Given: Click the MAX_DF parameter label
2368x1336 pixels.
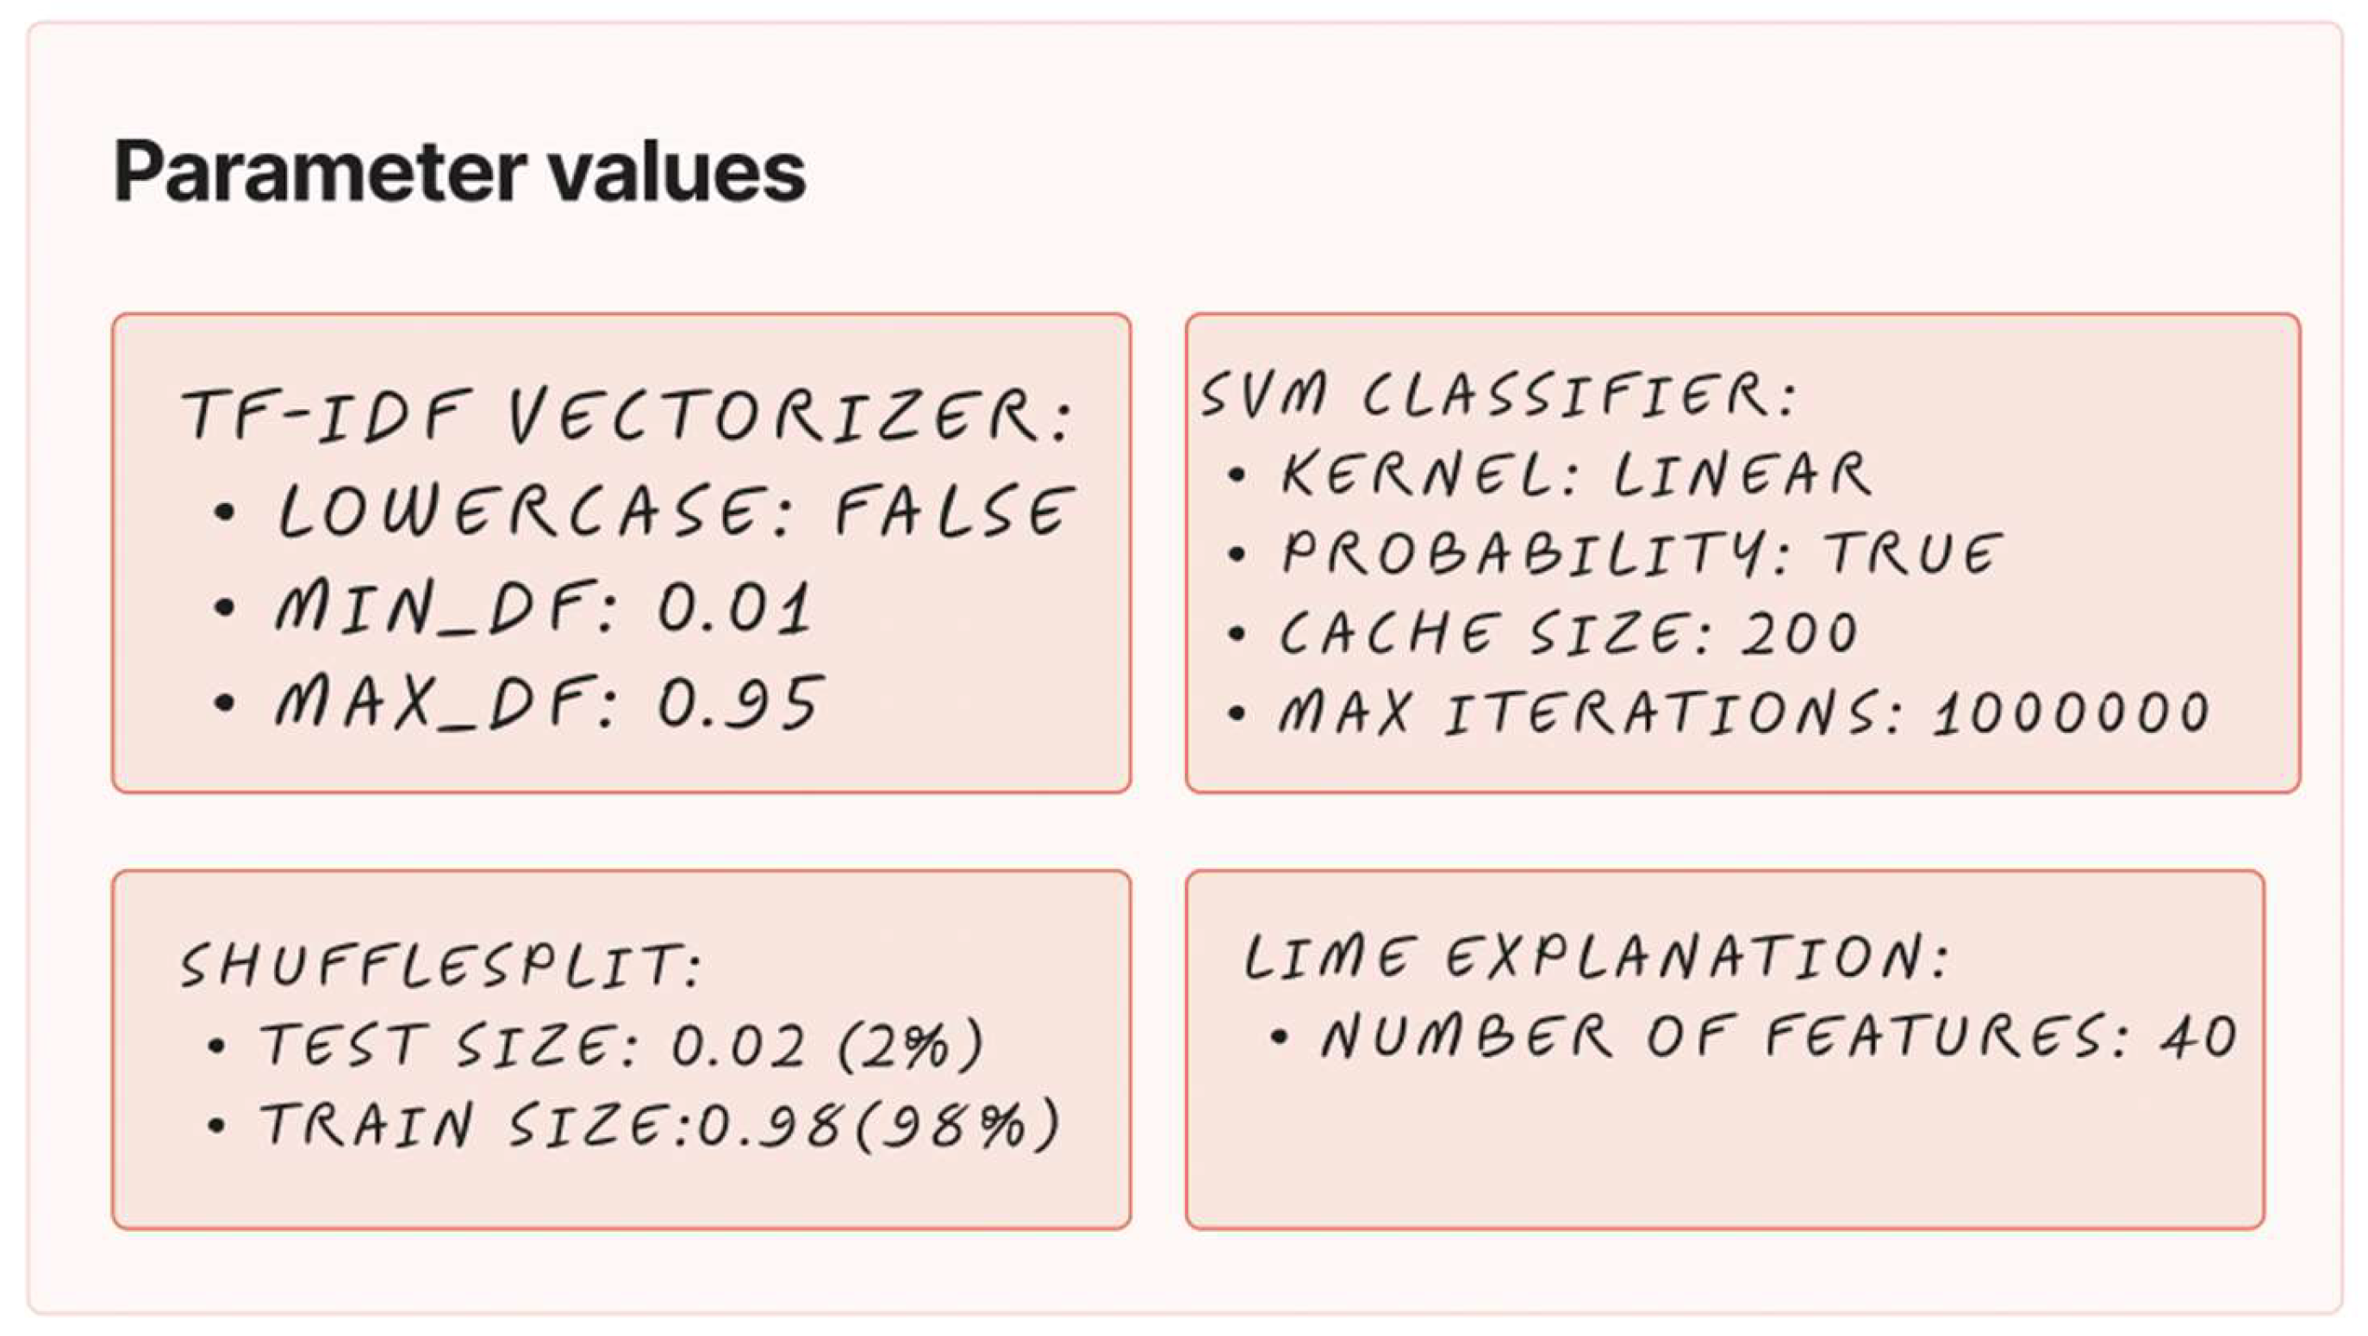Looking at the screenshot, I should [x=443, y=703].
